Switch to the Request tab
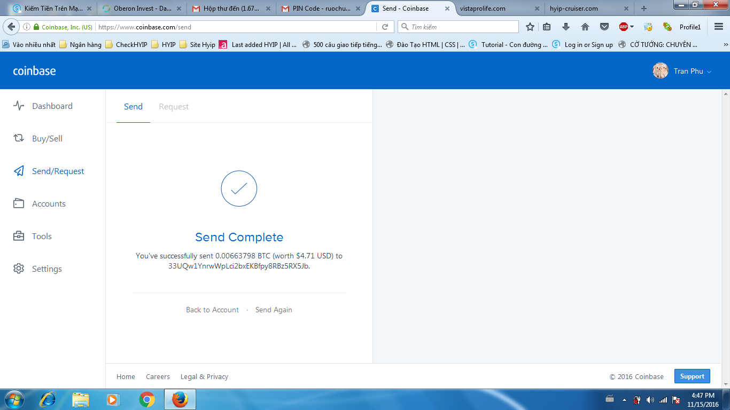The height and width of the screenshot is (410, 730). [174, 106]
